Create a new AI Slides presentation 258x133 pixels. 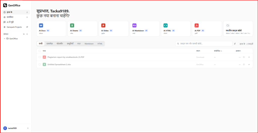click(114, 29)
